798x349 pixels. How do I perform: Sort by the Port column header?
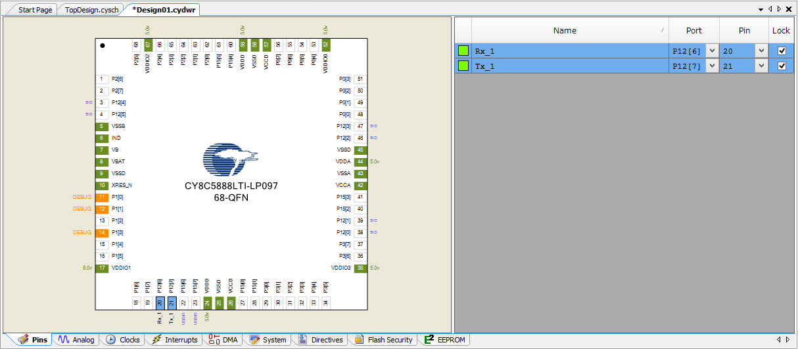coord(694,30)
